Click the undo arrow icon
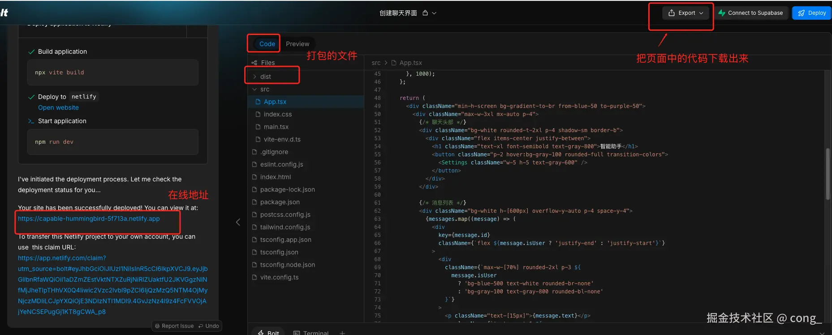 (201, 326)
